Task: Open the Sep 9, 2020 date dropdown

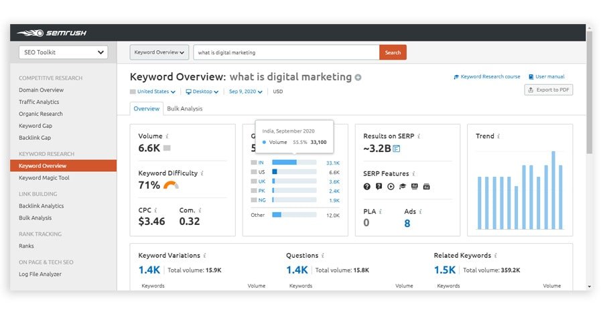Action: (246, 92)
